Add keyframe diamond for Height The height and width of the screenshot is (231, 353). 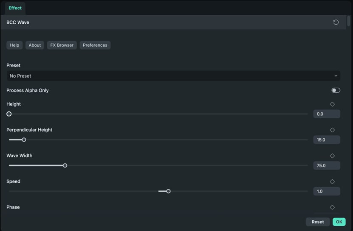[x=332, y=104]
